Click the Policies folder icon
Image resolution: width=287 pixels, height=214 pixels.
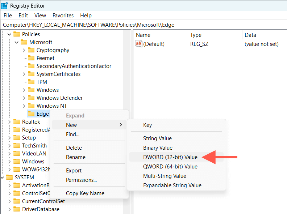(x=17, y=34)
